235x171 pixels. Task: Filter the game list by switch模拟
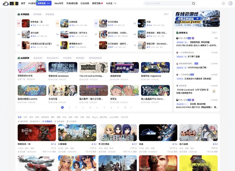(x=114, y=117)
